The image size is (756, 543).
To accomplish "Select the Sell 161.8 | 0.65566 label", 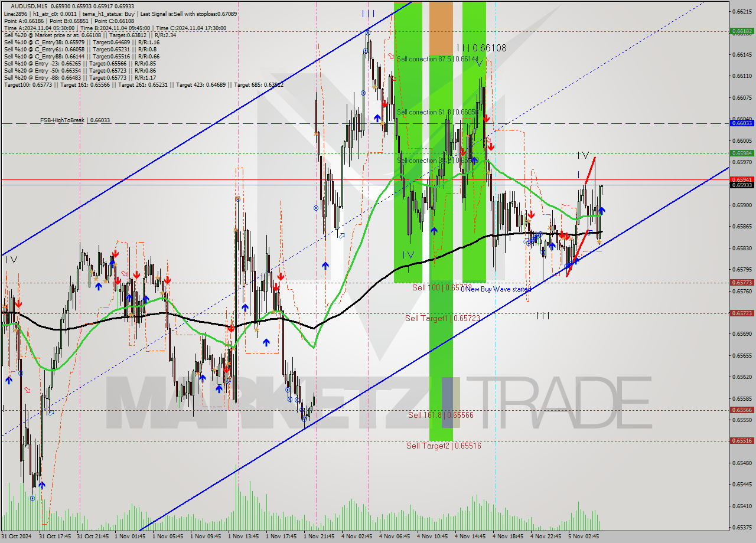I will click(441, 415).
